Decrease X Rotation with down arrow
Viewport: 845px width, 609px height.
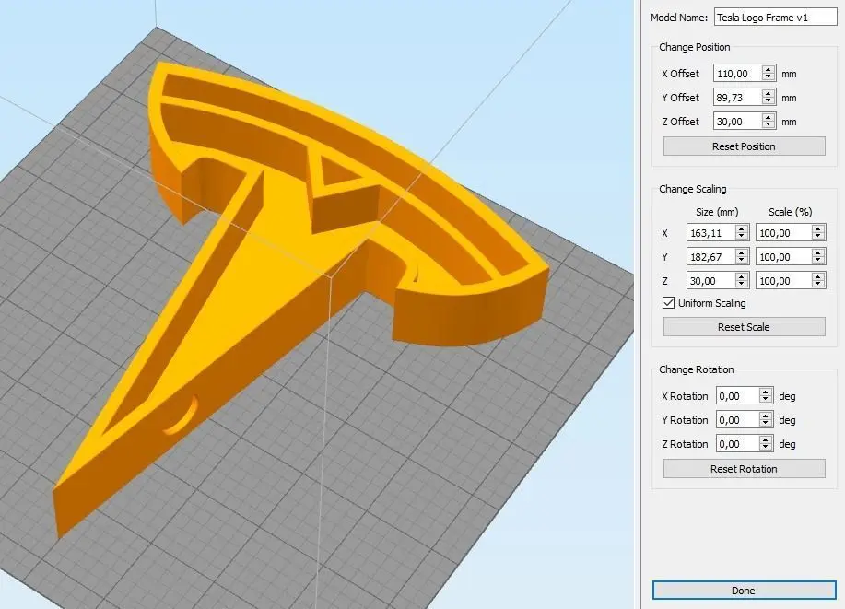click(x=766, y=399)
